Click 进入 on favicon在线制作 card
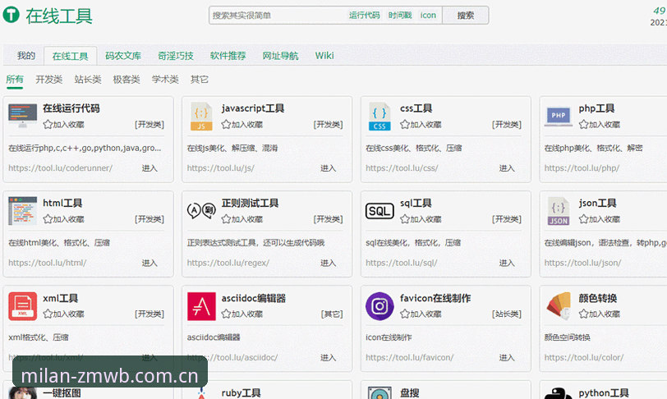The height and width of the screenshot is (399, 667). coord(507,358)
